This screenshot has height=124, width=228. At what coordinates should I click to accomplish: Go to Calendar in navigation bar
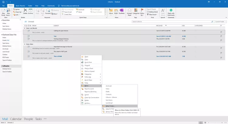16,119
